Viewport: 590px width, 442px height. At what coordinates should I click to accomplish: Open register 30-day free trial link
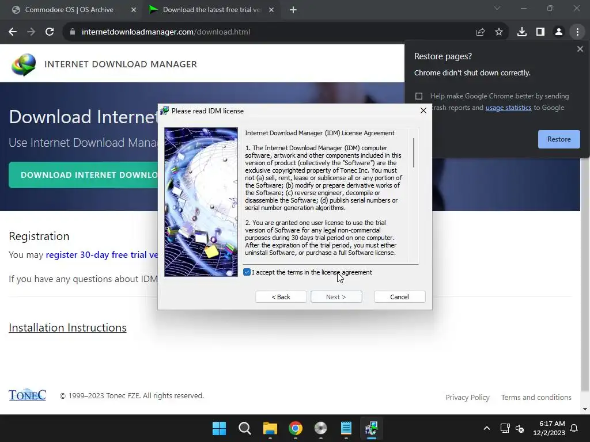point(101,255)
